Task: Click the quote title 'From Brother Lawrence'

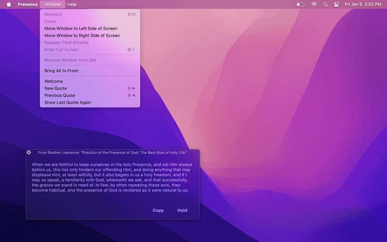Action: click(x=112, y=152)
